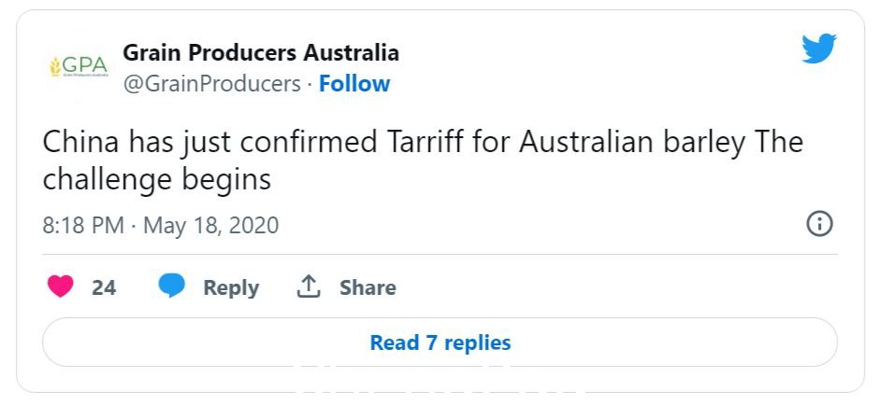The image size is (879, 405).
Task: Click the @GrainProducers handle
Action: (211, 84)
